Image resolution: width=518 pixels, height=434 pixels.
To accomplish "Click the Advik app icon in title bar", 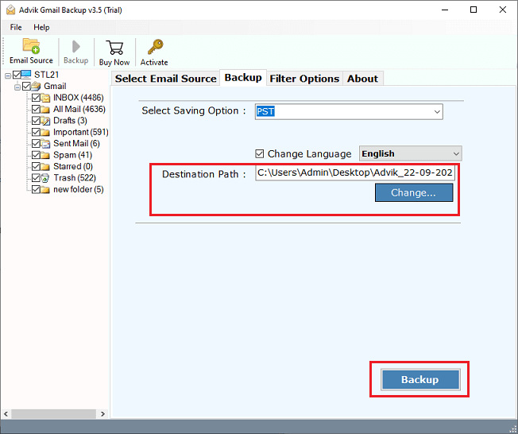I will coord(10,10).
